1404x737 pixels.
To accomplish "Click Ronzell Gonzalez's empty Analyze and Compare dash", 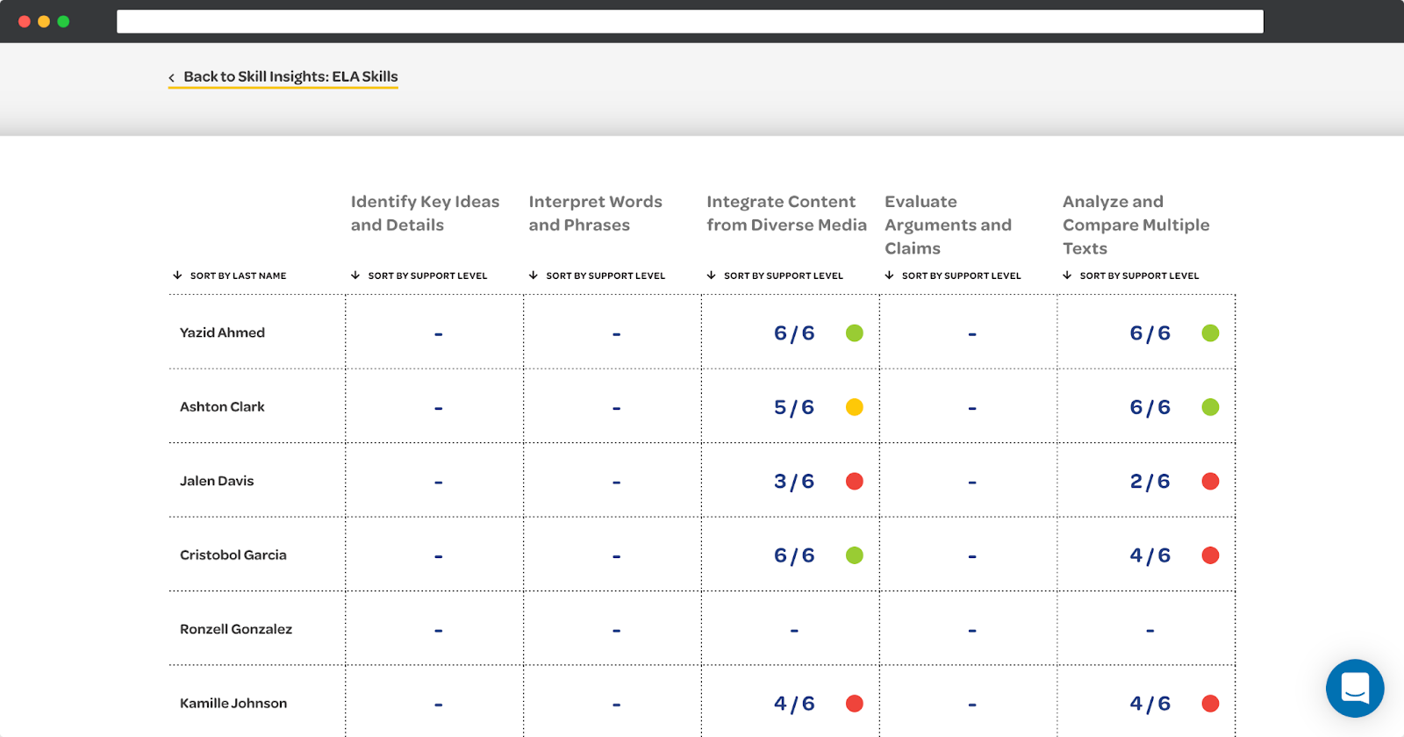I will pos(1150,631).
